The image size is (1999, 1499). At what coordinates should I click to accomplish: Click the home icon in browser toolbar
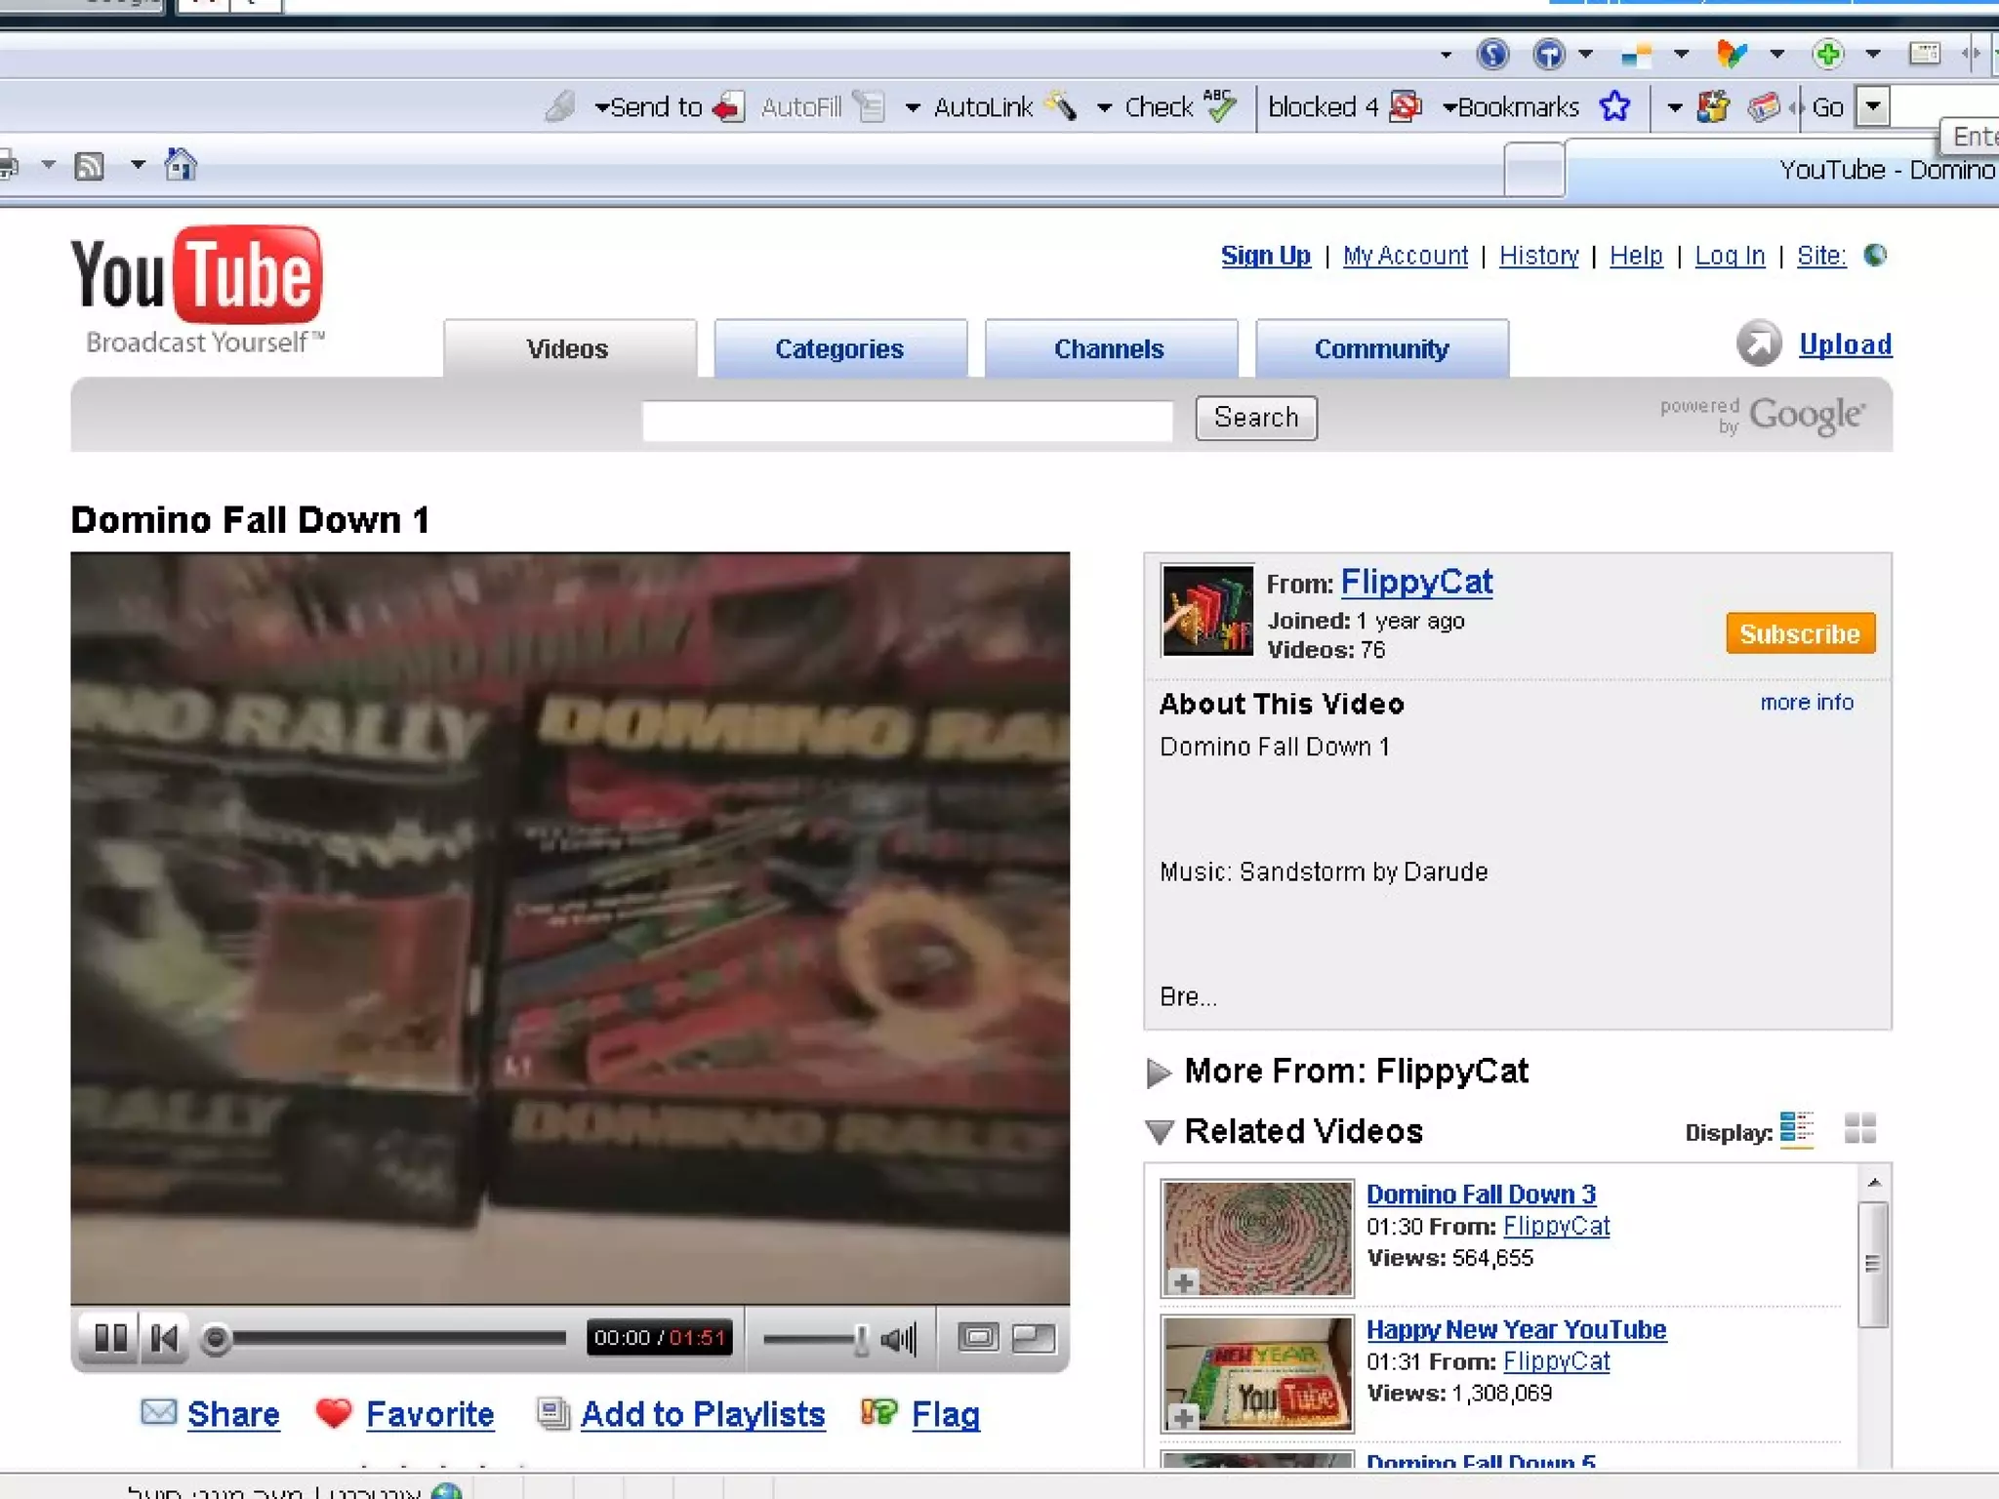(180, 165)
